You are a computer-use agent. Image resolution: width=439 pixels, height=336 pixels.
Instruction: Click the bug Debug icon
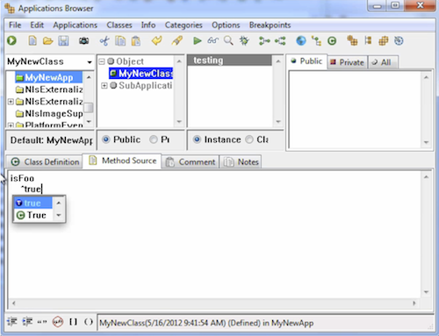click(x=244, y=40)
